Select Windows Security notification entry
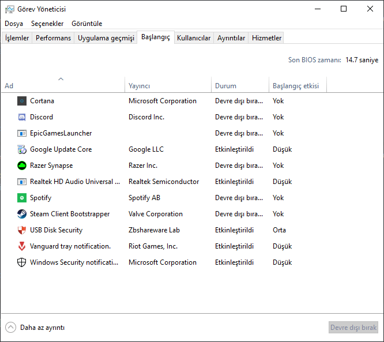 tap(74, 262)
